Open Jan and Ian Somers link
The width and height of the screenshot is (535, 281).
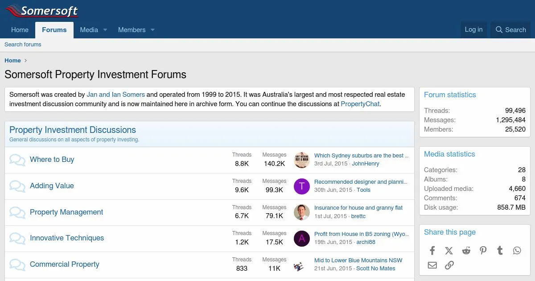(x=116, y=95)
